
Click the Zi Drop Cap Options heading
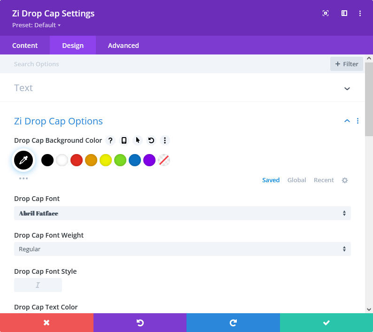(58, 121)
